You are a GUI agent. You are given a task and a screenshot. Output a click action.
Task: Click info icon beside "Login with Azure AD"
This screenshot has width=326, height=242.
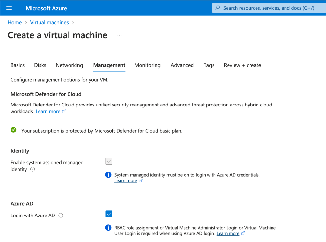click(61, 215)
